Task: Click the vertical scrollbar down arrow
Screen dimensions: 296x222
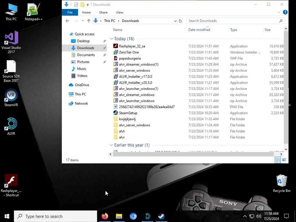Action: pos(286,149)
